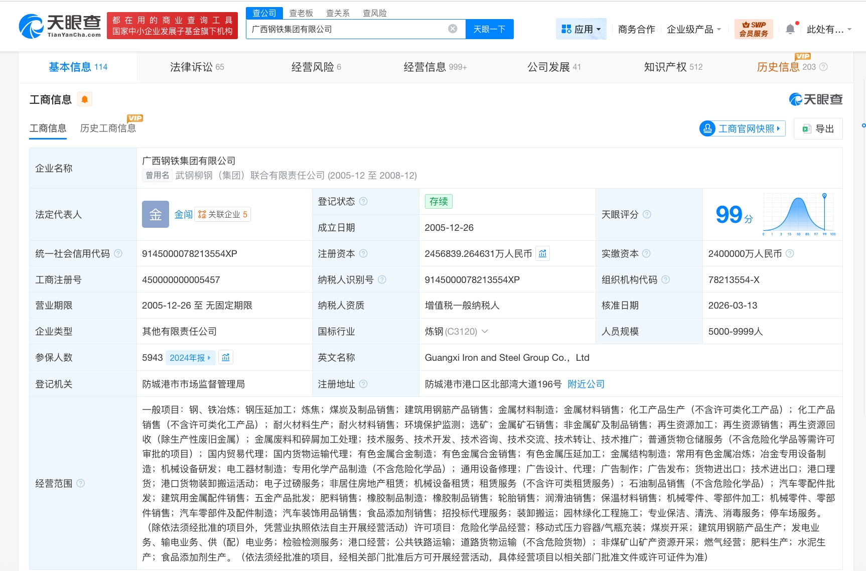866x571 pixels.
Task: Open capital chart icon beside 注册资本
Action: coord(542,253)
